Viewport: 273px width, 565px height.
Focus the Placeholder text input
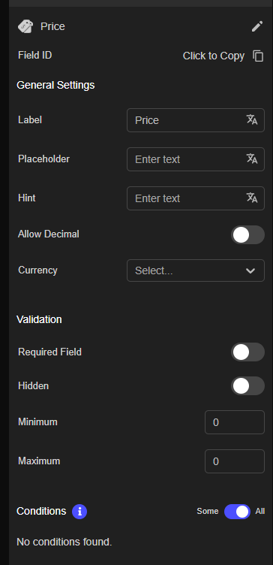[x=196, y=159]
